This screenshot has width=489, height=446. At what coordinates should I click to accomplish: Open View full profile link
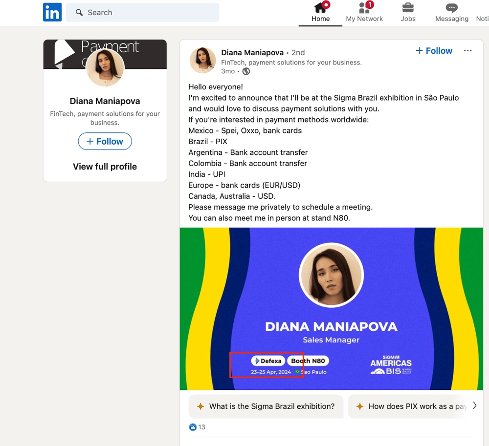[105, 167]
